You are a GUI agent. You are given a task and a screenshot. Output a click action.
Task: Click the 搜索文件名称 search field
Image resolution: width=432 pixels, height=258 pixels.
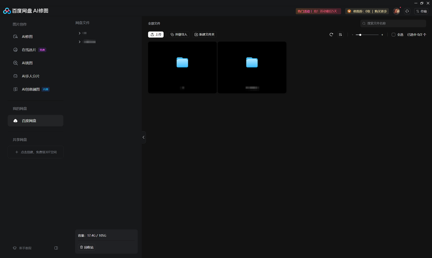point(393,23)
